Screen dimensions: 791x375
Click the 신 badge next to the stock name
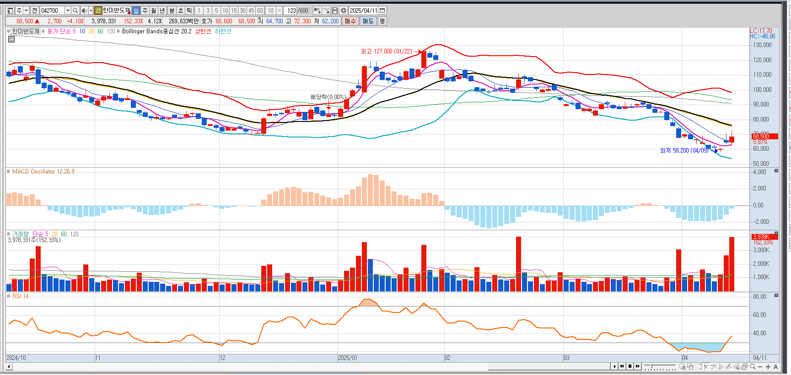tap(98, 11)
